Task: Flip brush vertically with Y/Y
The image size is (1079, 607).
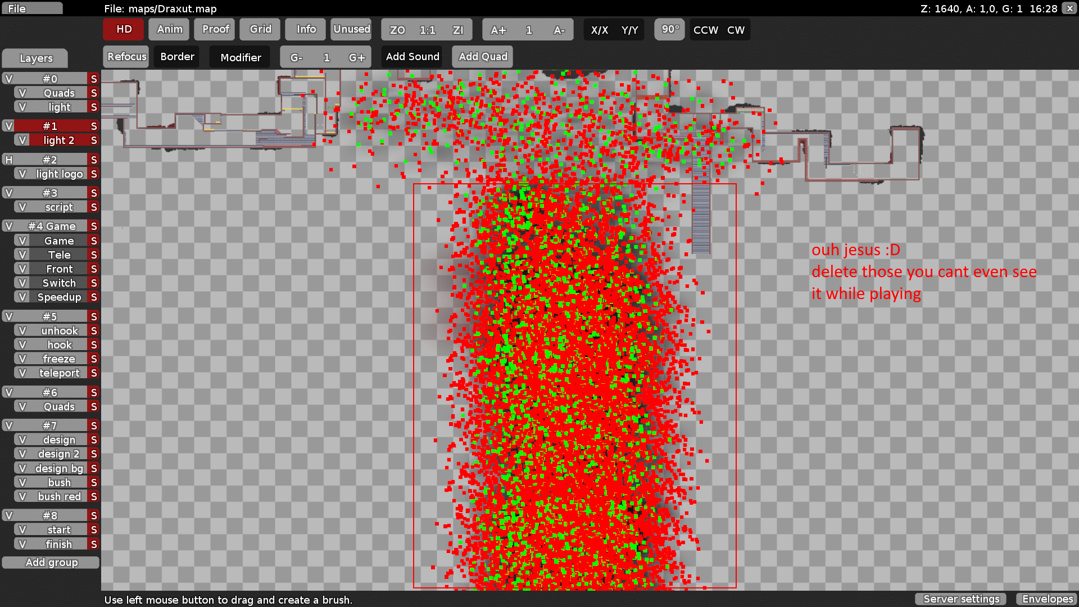Action: pos(629,30)
